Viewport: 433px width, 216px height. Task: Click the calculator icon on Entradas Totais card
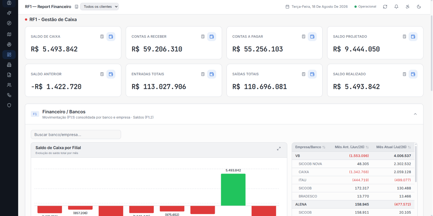[203, 74]
